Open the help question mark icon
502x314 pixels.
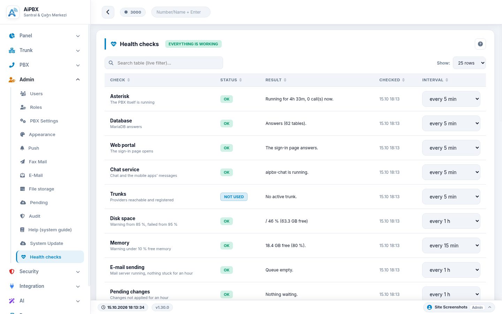(480, 44)
